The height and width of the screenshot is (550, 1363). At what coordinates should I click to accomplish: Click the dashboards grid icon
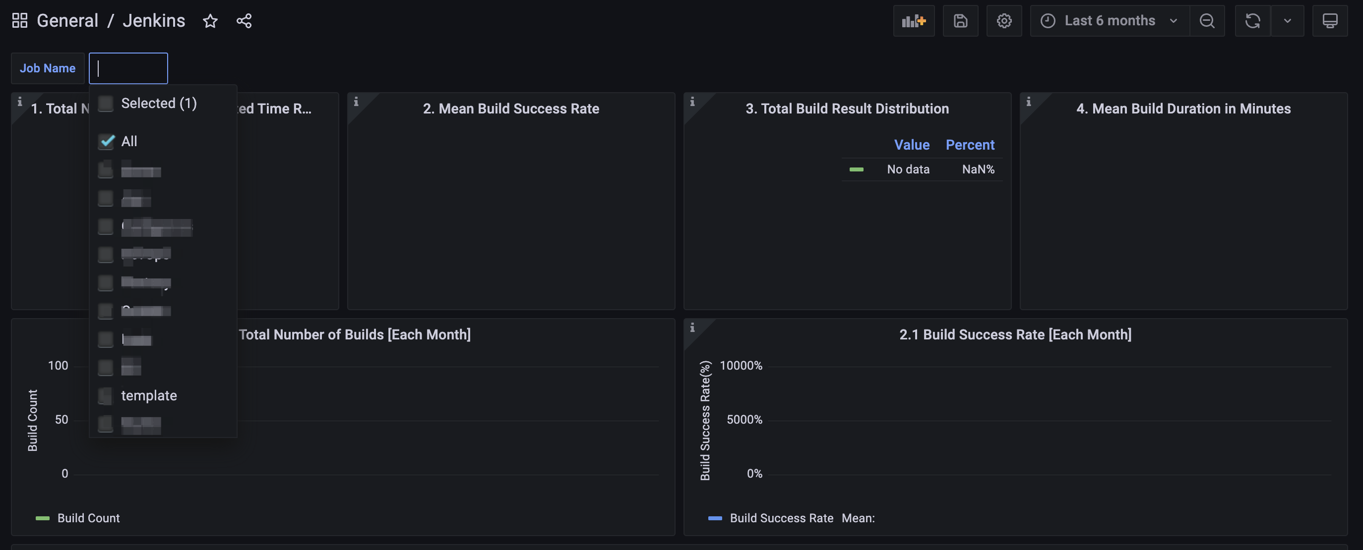pyautogui.click(x=19, y=21)
